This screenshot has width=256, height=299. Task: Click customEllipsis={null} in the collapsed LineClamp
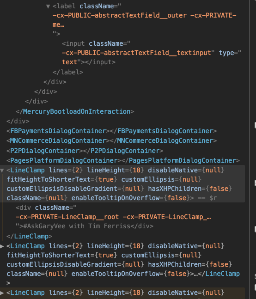point(161,256)
